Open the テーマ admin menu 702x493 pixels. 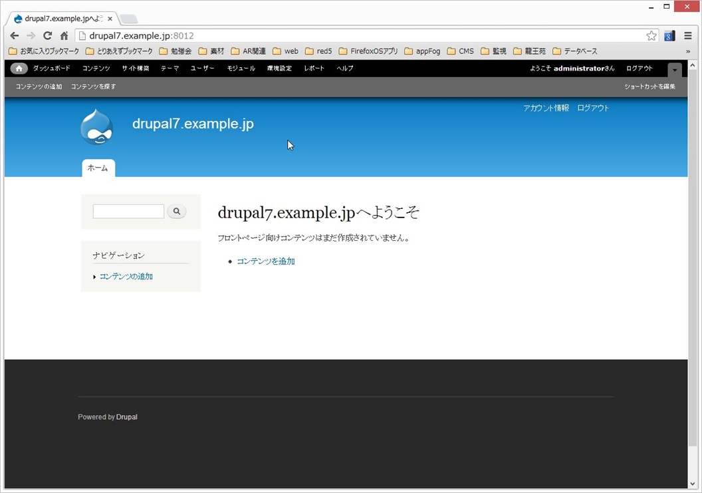point(170,68)
